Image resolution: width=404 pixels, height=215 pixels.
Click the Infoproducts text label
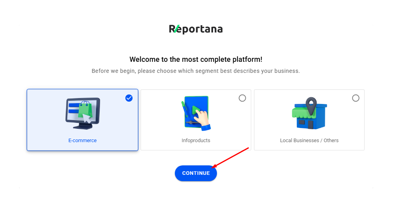196,141
